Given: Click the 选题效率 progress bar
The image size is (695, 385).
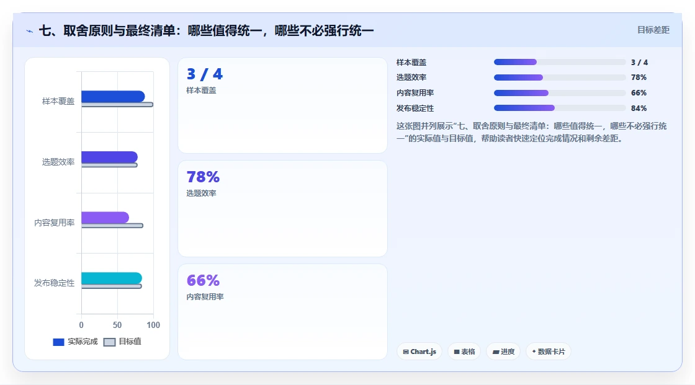Looking at the screenshot, I should click(560, 77).
